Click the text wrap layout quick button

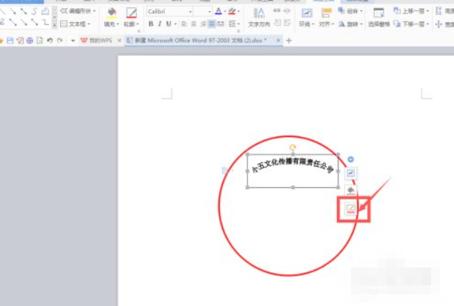pos(352,173)
